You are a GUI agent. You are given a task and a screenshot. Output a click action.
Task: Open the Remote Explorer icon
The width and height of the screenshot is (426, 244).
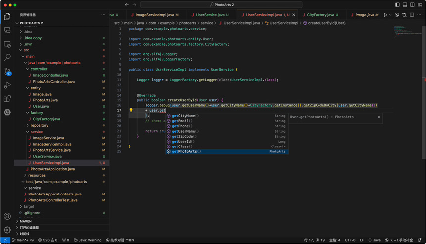pyautogui.click(x=7, y=44)
